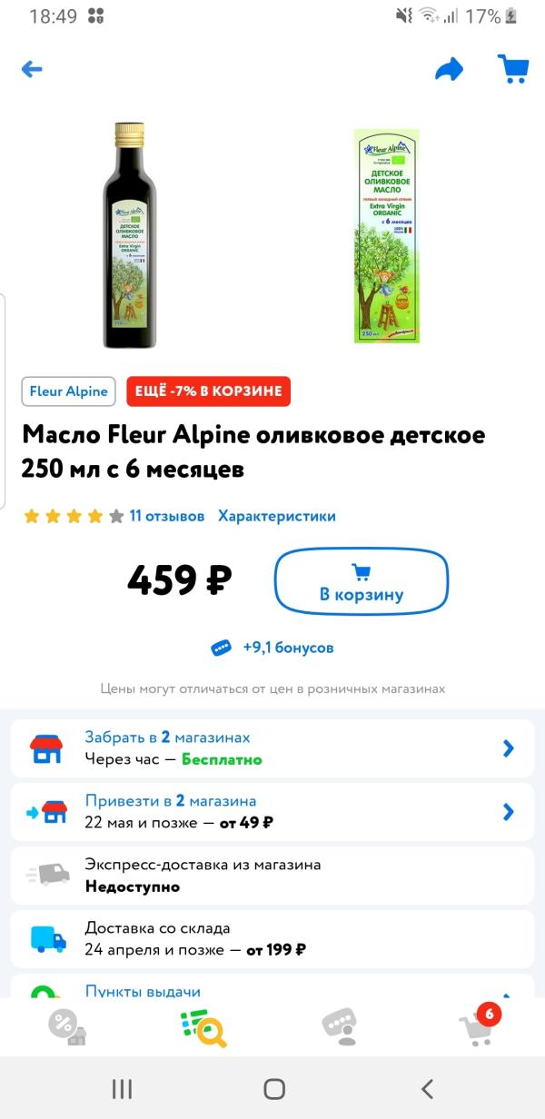Expand Забрать в 2 магазинах chevron
Image resolution: width=545 pixels, height=1119 pixels.
point(509,748)
